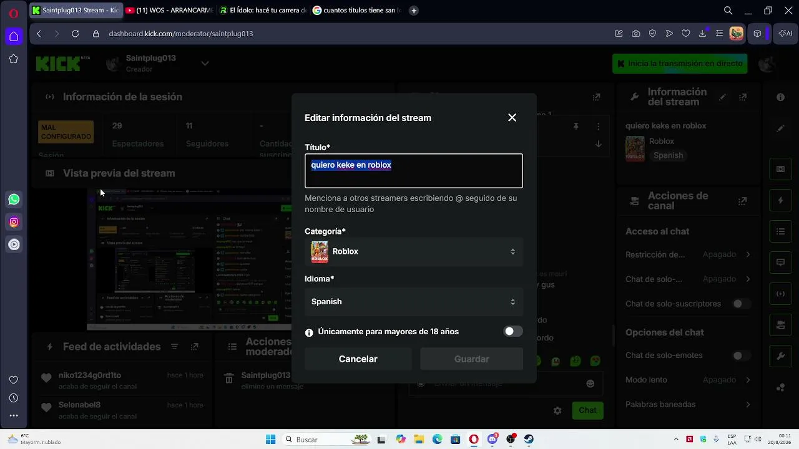Click the green Chat send button
Screen dimensions: 799x449
click(x=587, y=410)
